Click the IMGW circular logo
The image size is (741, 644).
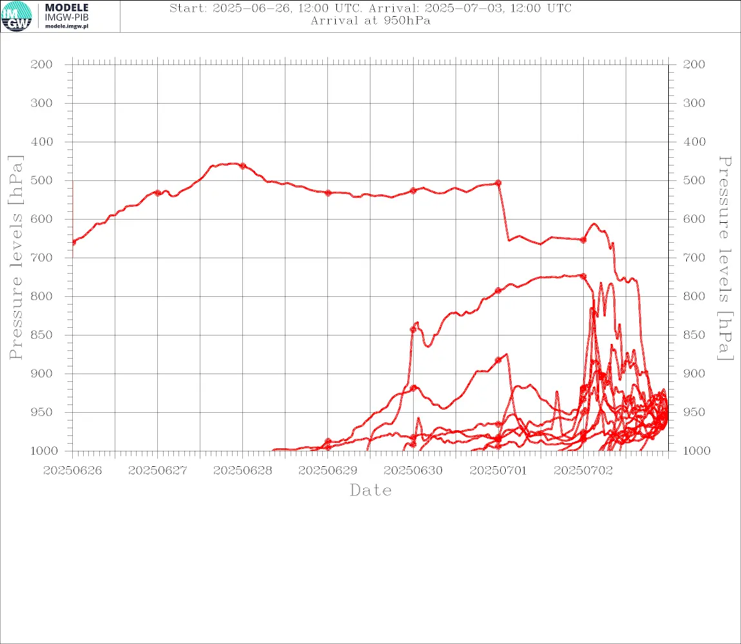coord(17,17)
